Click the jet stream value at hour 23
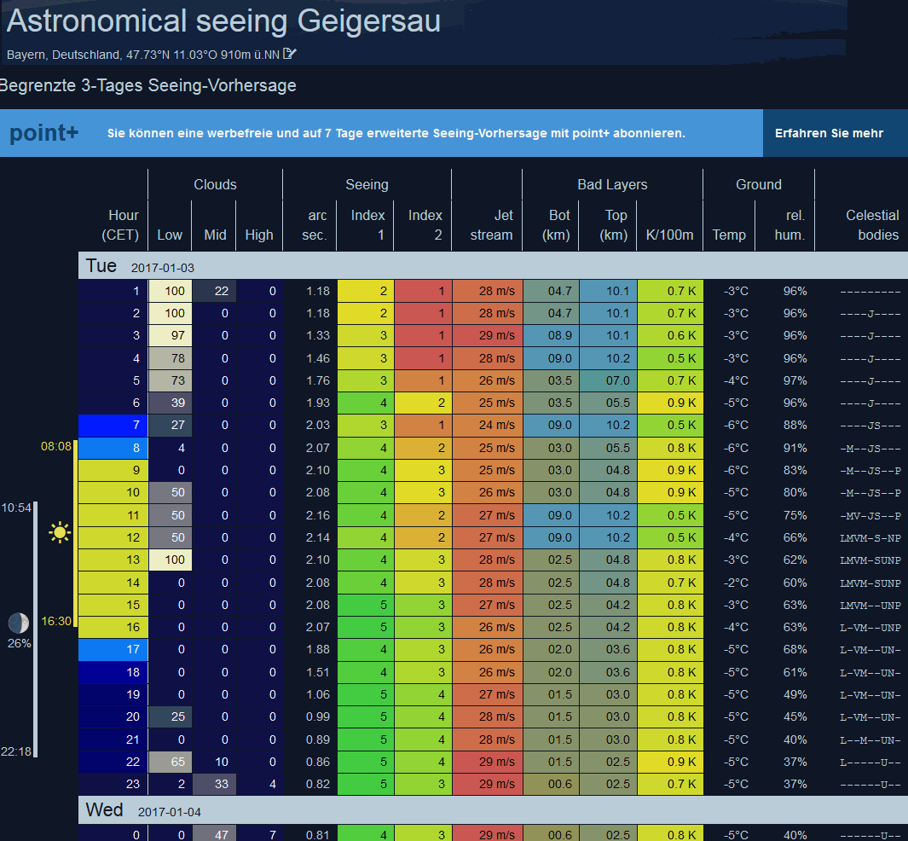The image size is (908, 841). pos(488,784)
